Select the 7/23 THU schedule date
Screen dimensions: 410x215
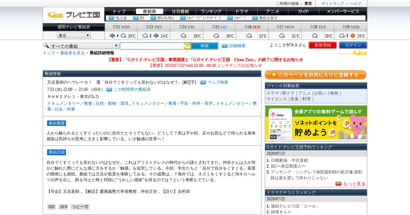(x=154, y=27)
